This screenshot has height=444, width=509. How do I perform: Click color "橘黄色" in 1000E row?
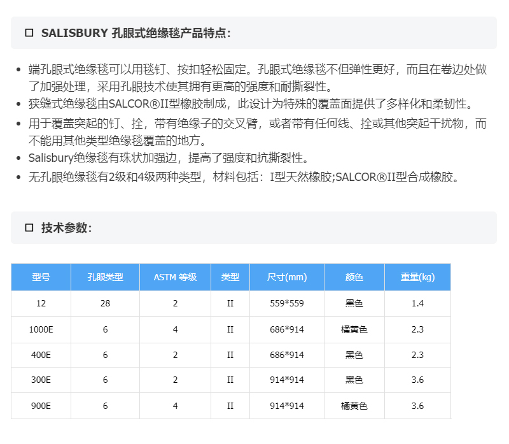pyautogui.click(x=354, y=329)
